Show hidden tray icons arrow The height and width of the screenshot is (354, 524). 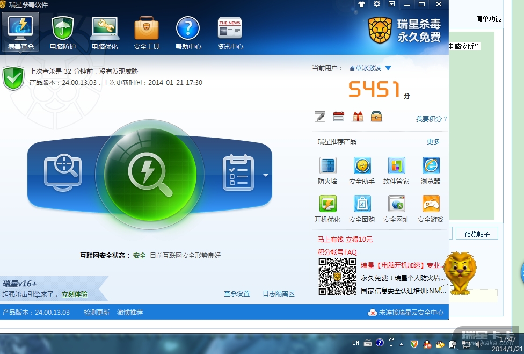coord(402,344)
